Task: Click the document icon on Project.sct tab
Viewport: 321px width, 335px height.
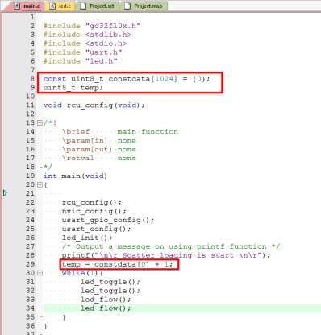Action: click(x=83, y=6)
